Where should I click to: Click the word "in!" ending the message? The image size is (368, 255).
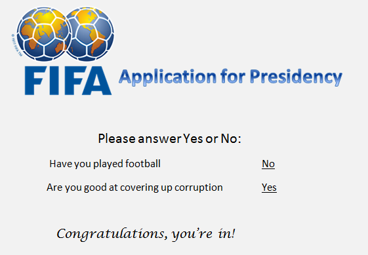(226, 233)
